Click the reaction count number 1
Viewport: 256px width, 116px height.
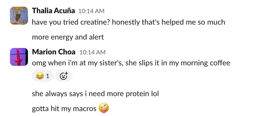[x=48, y=76]
